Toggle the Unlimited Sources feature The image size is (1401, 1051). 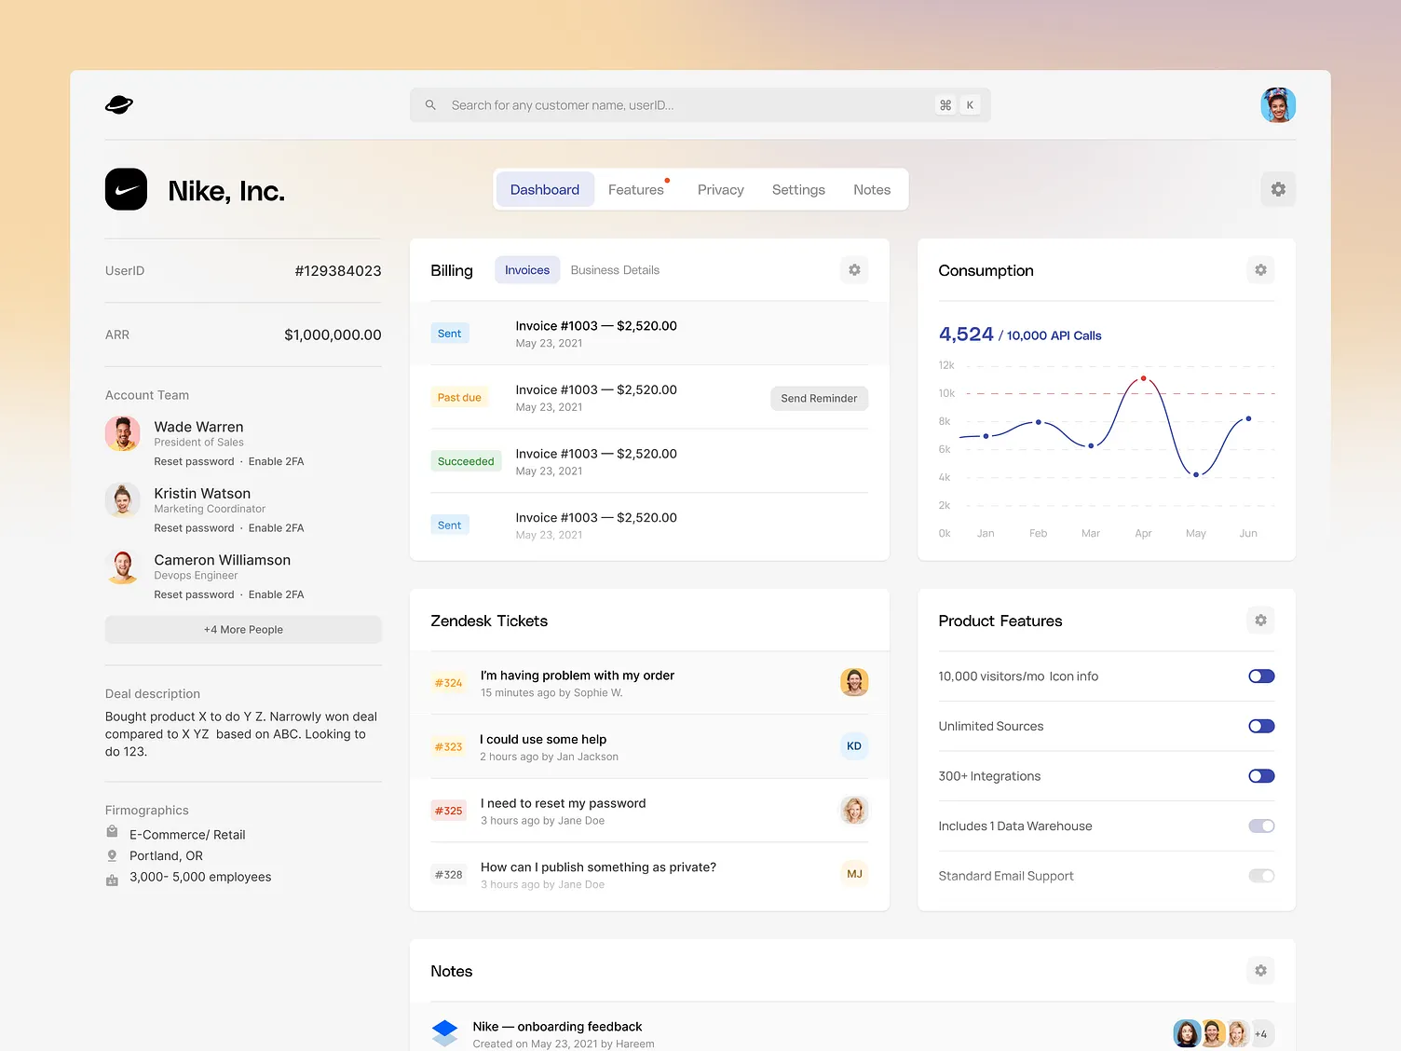coord(1261,726)
